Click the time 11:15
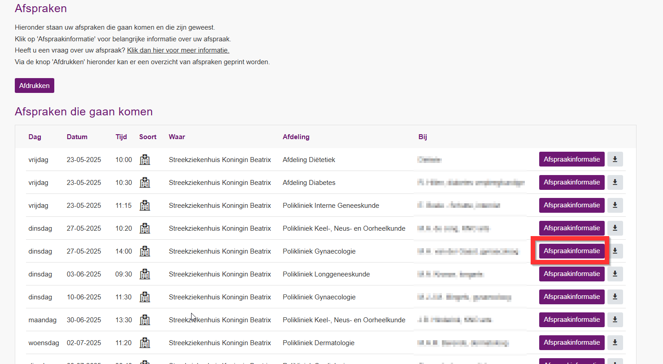This screenshot has height=364, width=663. pyautogui.click(x=123, y=206)
